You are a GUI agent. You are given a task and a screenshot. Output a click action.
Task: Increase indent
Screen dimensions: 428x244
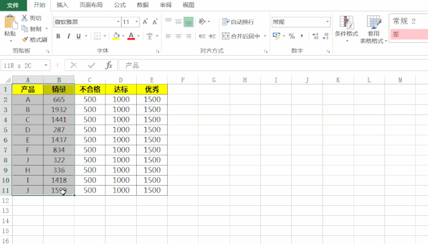pos(212,36)
